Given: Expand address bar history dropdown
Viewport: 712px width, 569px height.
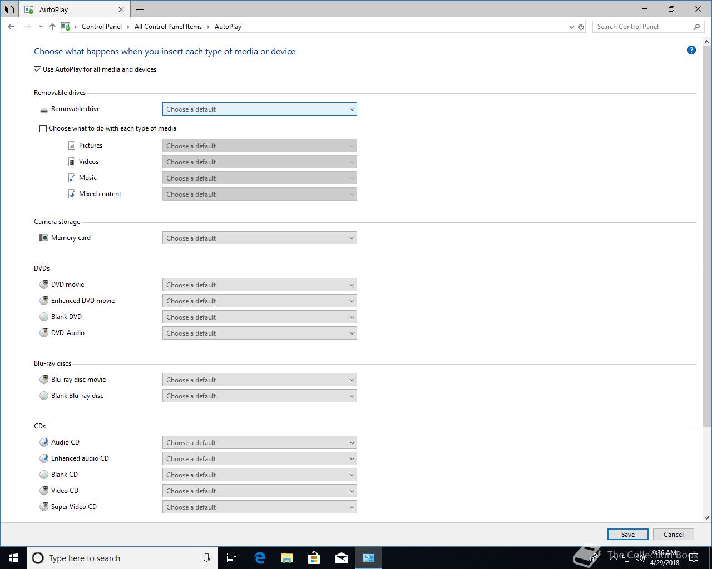Looking at the screenshot, I should point(572,27).
